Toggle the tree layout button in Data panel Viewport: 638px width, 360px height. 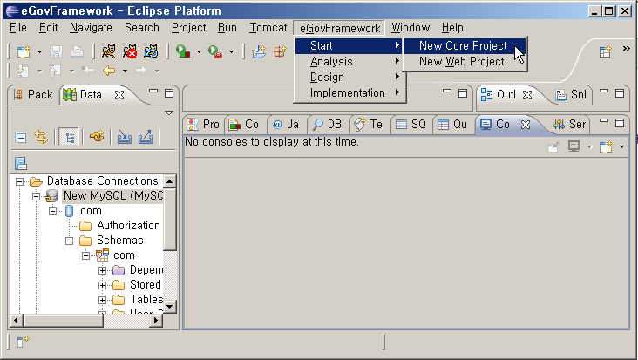(68, 136)
